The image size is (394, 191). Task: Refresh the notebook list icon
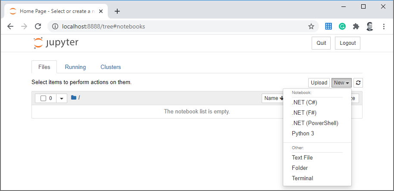click(358, 83)
